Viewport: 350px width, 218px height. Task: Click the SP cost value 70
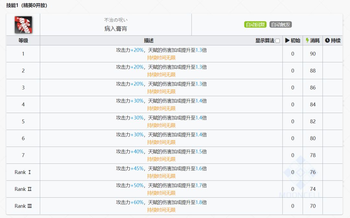[313, 206]
